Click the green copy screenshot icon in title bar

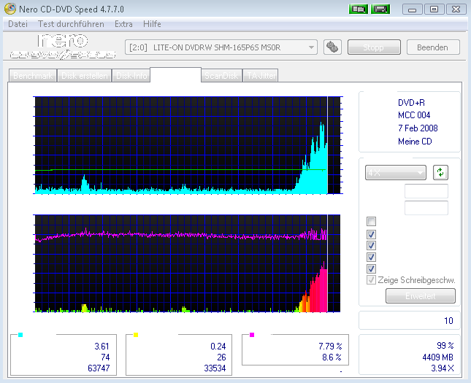(359, 9)
